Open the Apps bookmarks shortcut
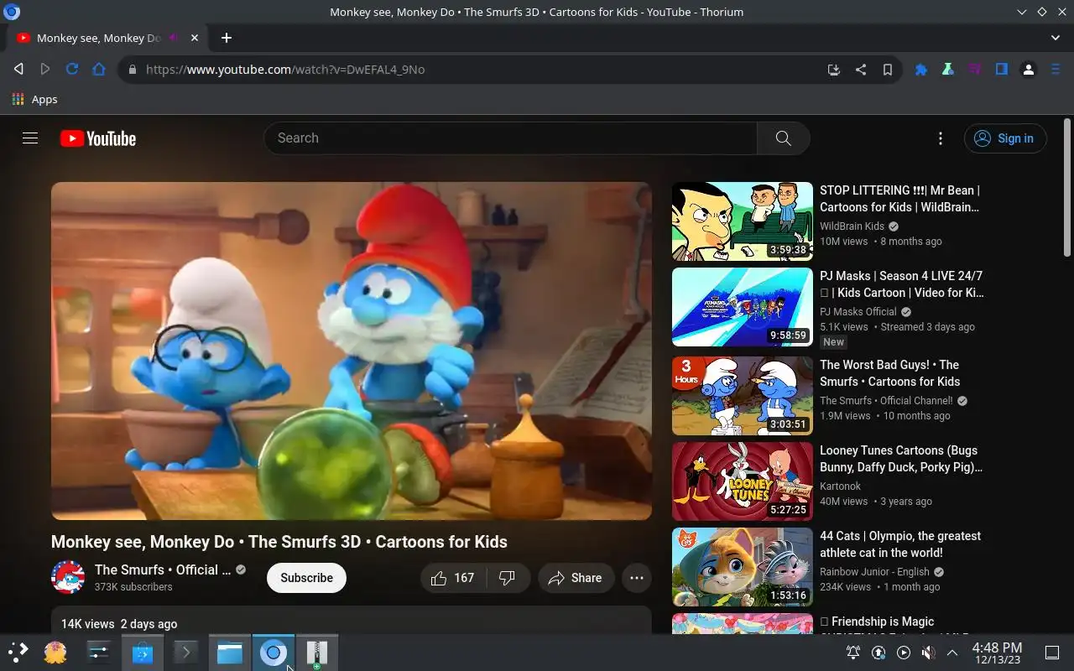The image size is (1074, 671). [34, 99]
